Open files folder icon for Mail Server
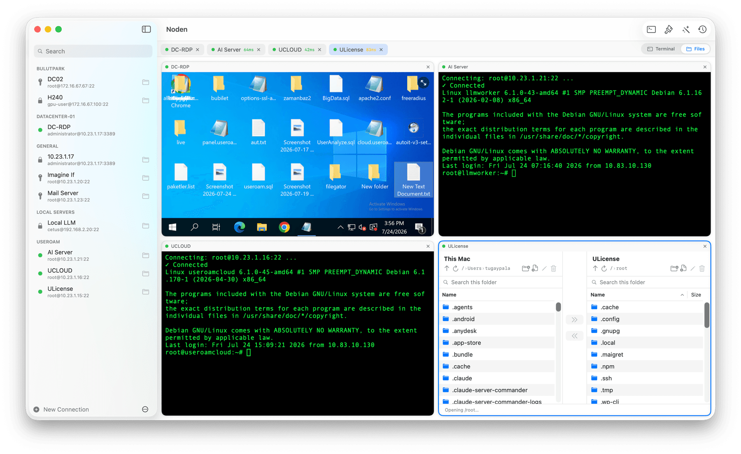Screen dimensions: 741x454 (146, 196)
